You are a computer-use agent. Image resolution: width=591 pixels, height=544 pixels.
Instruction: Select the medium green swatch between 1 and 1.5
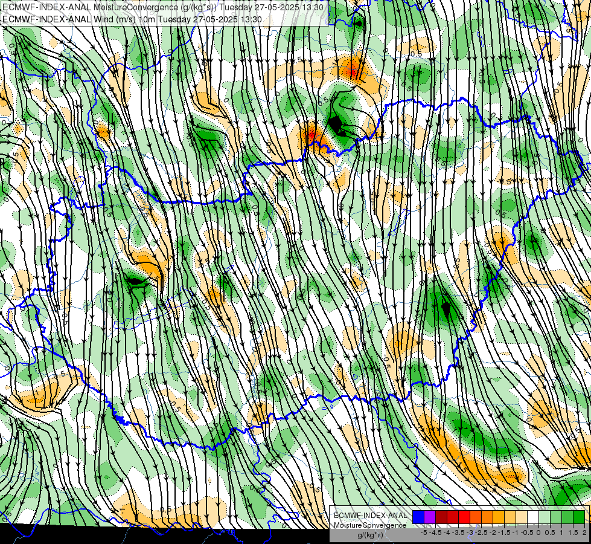tap(567, 517)
